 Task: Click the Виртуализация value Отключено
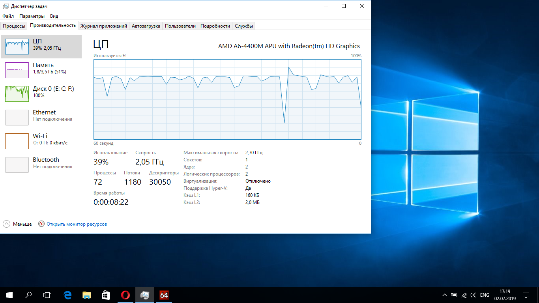click(258, 181)
